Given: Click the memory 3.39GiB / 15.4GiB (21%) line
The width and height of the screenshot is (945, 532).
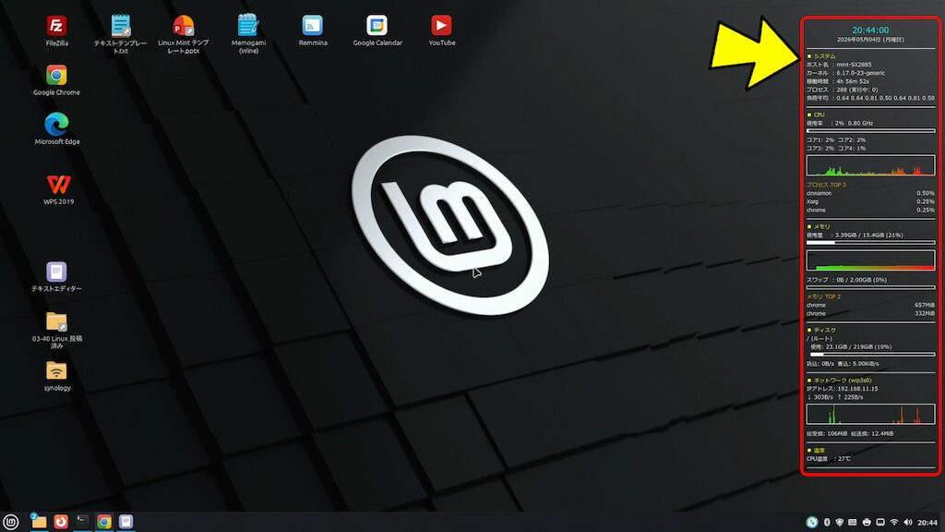Looking at the screenshot, I should (x=855, y=236).
